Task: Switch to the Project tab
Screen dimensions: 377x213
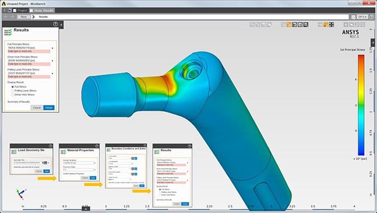Action: [20, 10]
